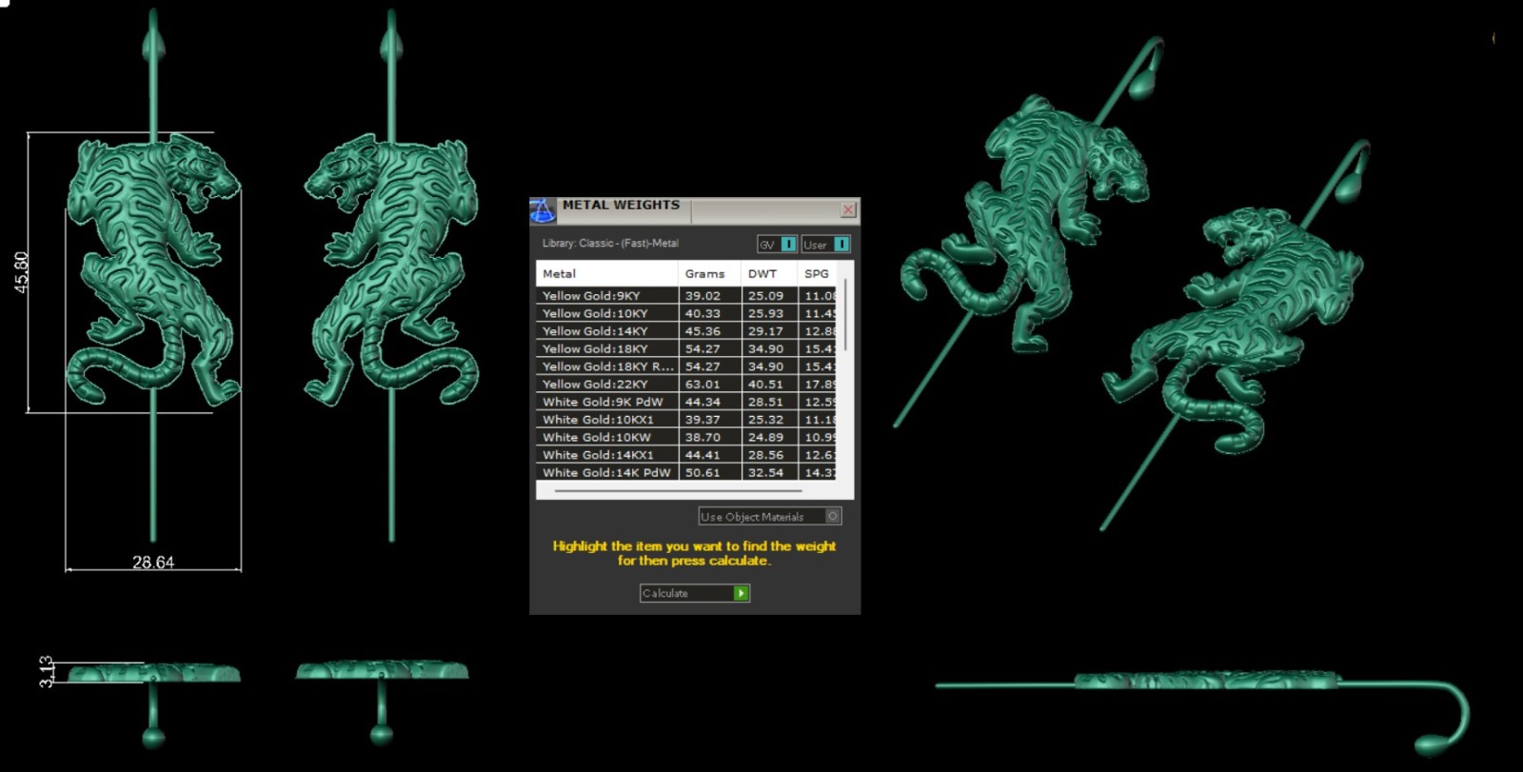Click the SPG column header

[817, 273]
